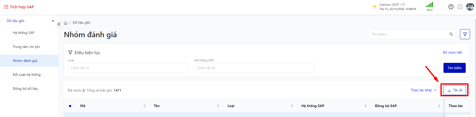This screenshot has width=476, height=117.
Task: Expand the Thao tác khác dropdown
Action: (x=423, y=90)
